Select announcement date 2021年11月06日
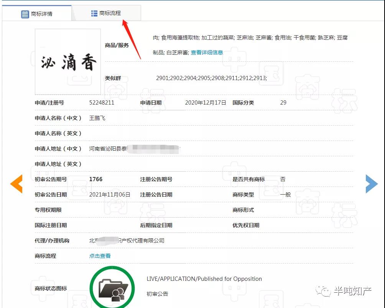Screen dimensions: 385x308 (x=110, y=195)
